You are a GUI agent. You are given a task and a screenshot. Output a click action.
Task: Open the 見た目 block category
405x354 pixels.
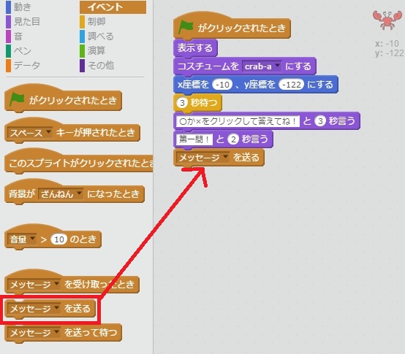[23, 21]
